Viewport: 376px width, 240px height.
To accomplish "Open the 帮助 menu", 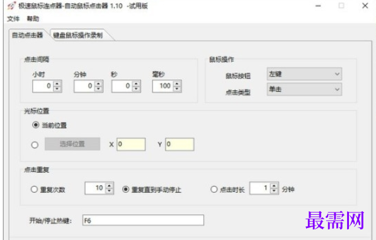I will click(x=33, y=19).
